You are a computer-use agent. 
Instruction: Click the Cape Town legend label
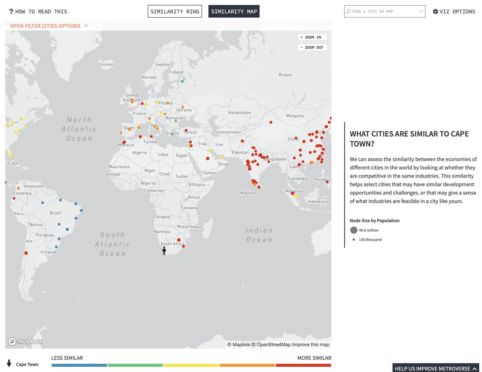click(27, 364)
